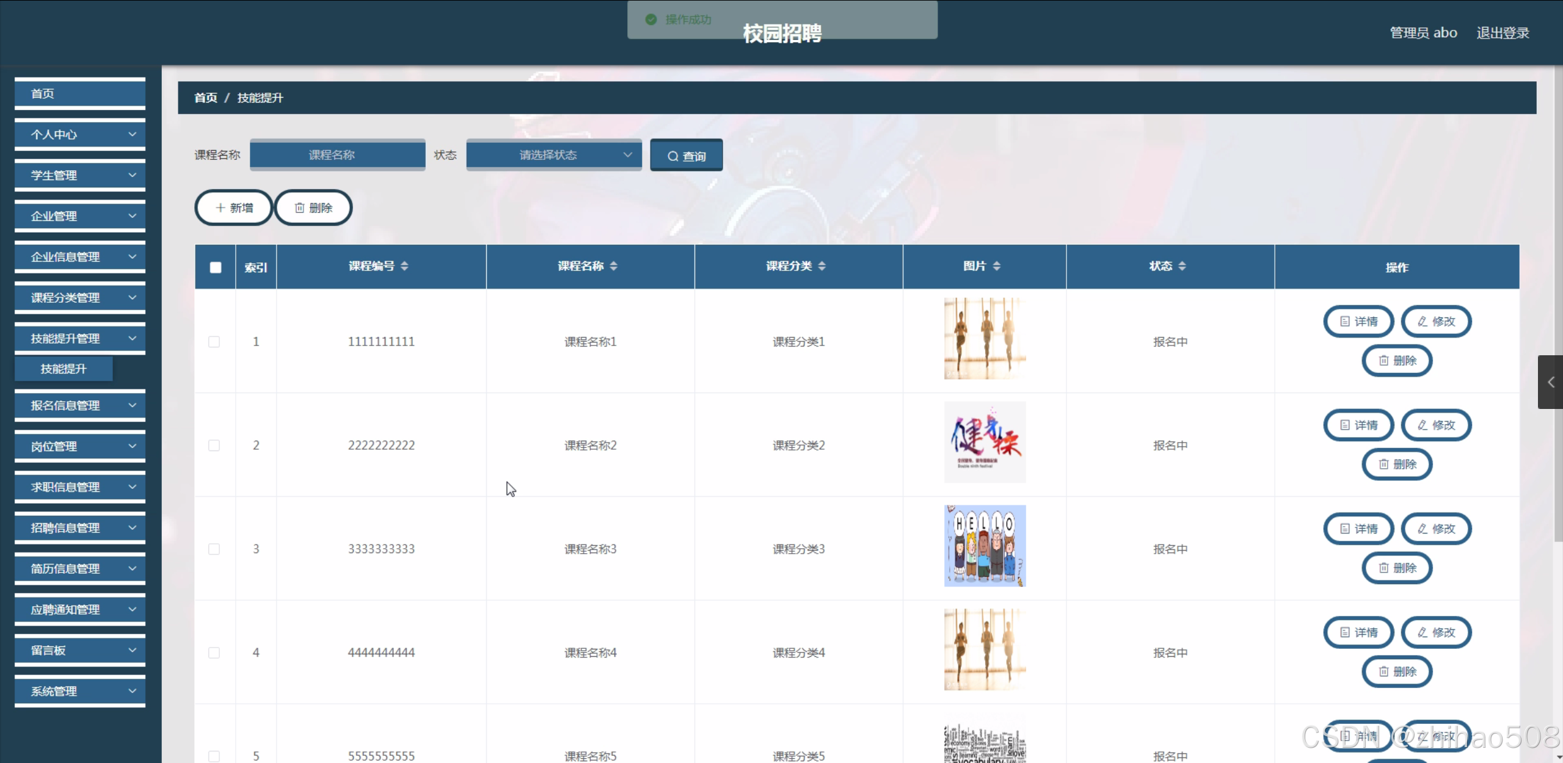Delete course row 3 via 删除

point(1397,568)
